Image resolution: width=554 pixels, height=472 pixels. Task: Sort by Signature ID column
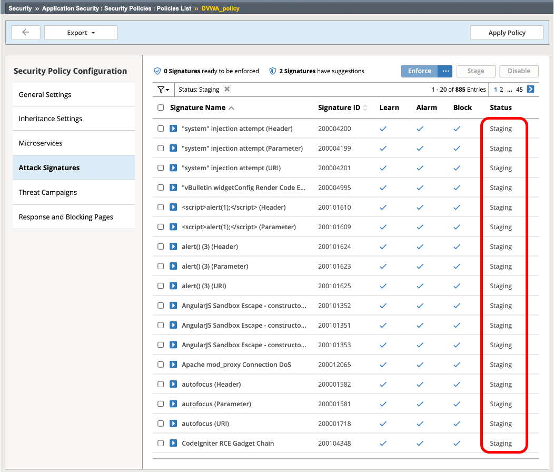[x=342, y=107]
